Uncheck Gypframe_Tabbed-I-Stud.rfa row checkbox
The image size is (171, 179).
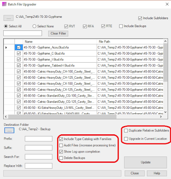(x=19, y=65)
